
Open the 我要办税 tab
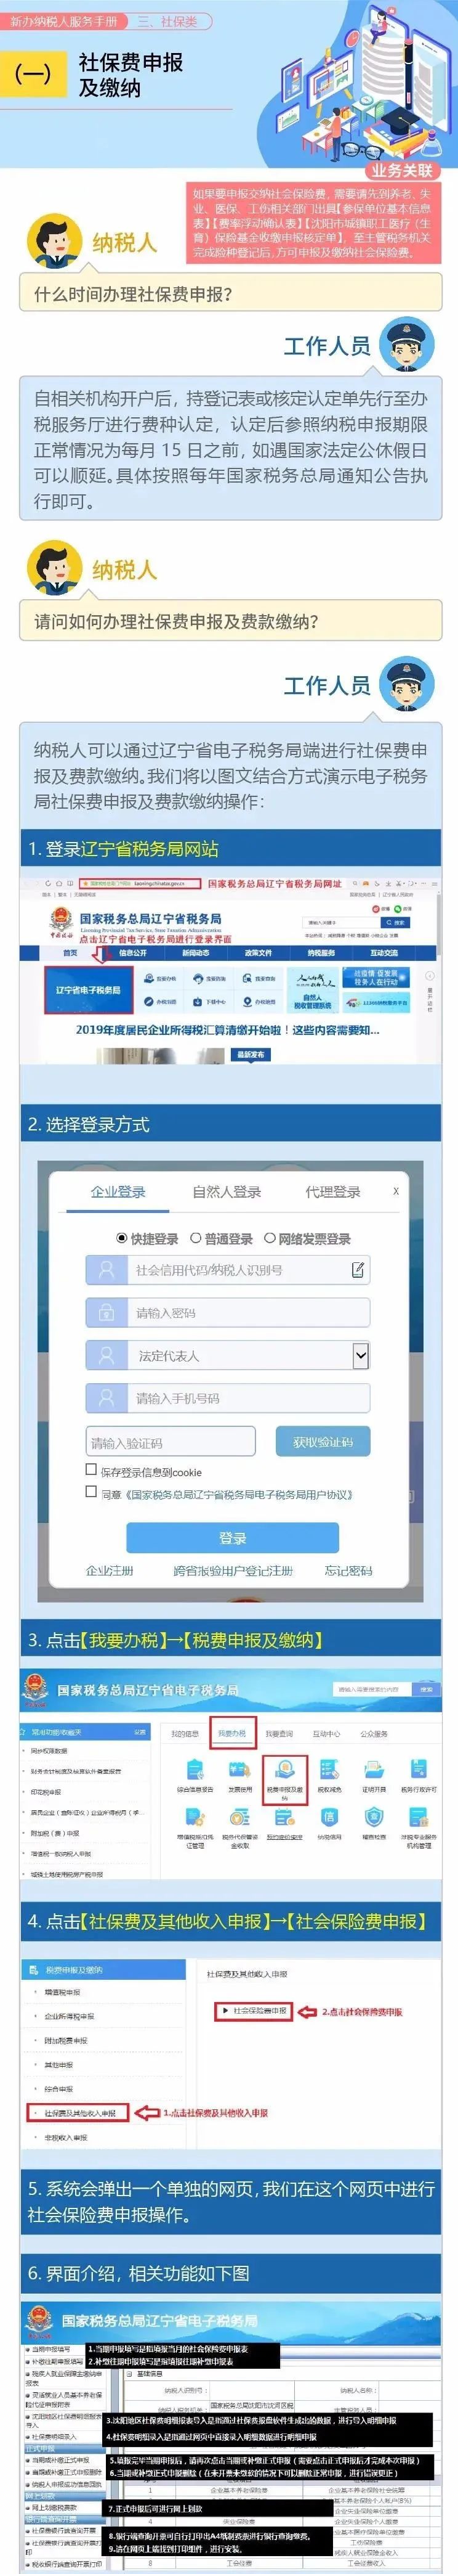231,1734
